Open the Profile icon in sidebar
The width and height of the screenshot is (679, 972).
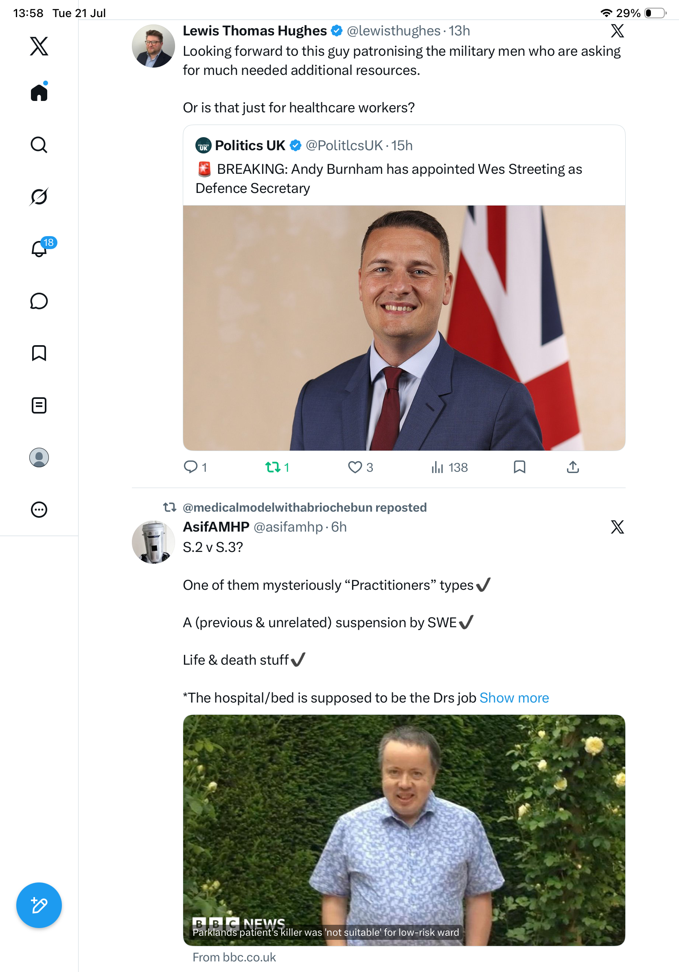click(39, 457)
